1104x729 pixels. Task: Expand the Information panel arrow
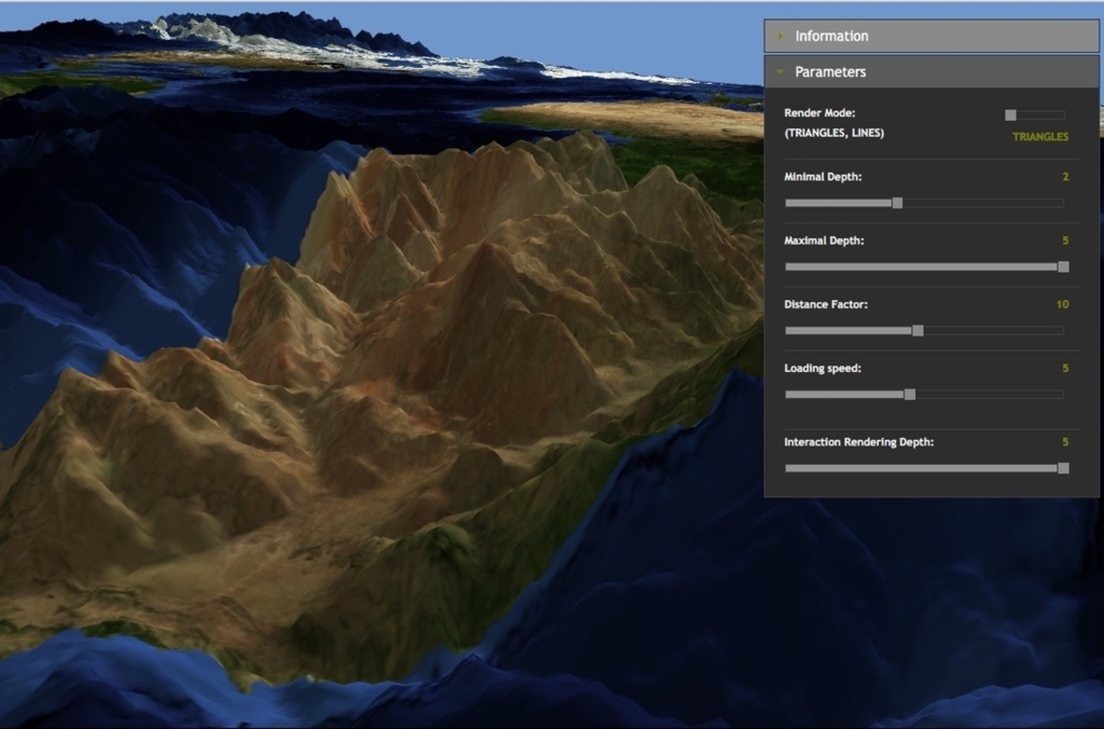780,37
